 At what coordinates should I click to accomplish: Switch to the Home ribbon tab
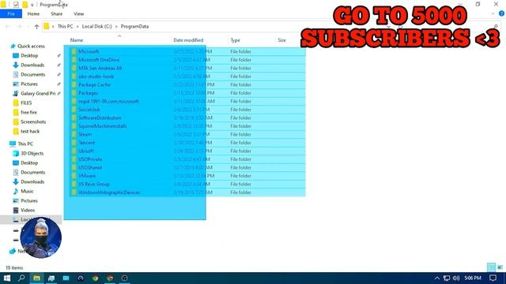(33, 14)
